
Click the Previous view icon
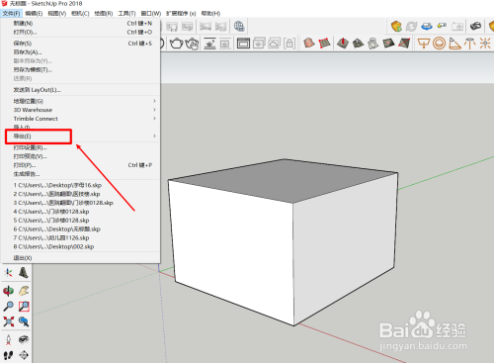[24, 321]
